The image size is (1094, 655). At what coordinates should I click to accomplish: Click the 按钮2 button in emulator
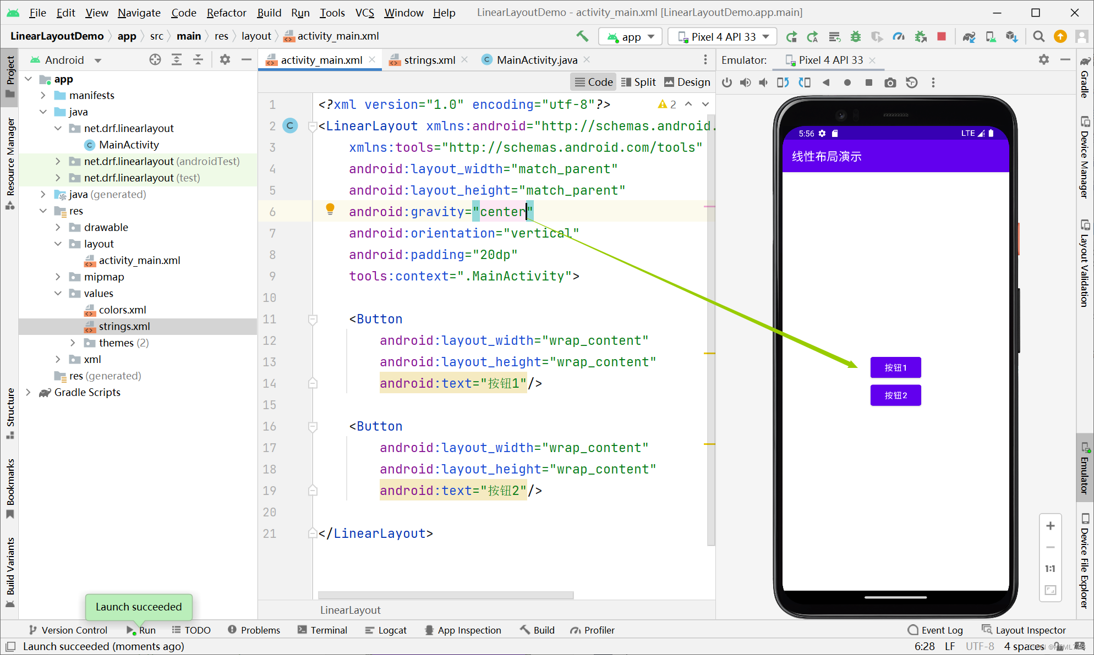point(895,395)
